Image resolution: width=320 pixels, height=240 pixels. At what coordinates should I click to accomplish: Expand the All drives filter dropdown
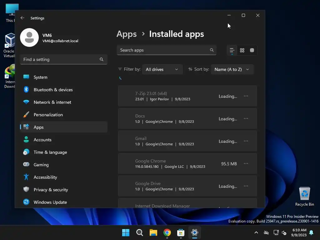click(162, 69)
